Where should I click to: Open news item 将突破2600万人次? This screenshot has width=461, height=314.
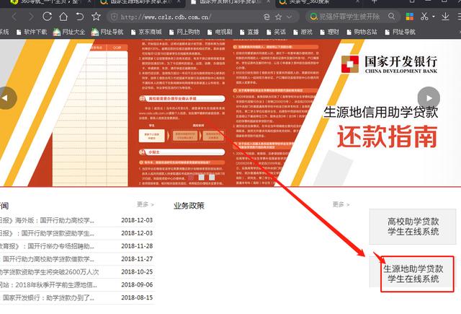50,272
